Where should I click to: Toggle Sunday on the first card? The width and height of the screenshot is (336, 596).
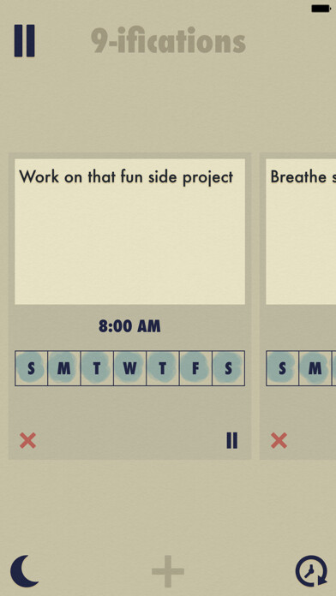[x=31, y=368]
